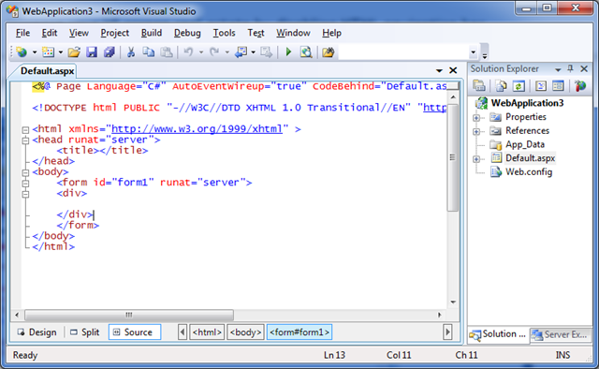Start debugging with the green play icon
The image size is (599, 369).
(288, 52)
